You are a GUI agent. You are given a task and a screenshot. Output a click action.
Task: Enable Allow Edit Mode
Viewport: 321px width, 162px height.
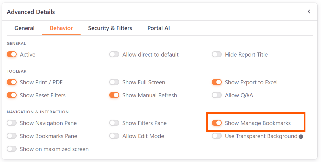point(114,136)
